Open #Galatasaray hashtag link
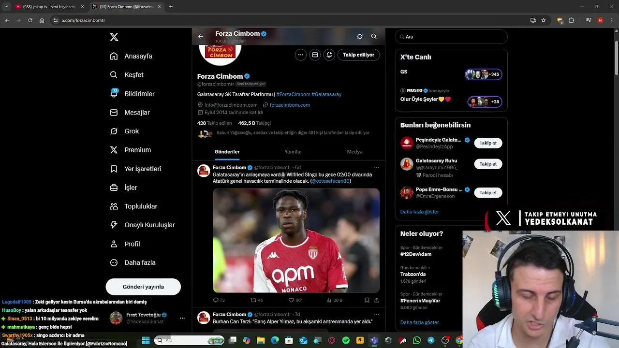The width and height of the screenshot is (619, 348). coord(326,94)
